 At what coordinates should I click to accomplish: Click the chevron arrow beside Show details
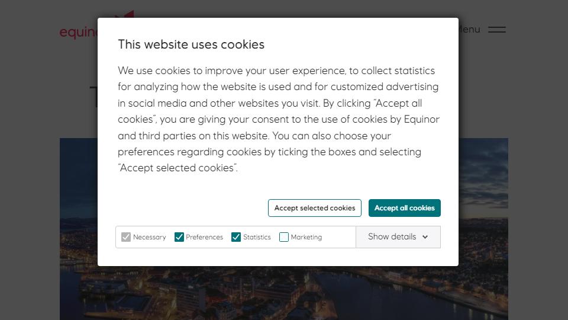click(425, 237)
